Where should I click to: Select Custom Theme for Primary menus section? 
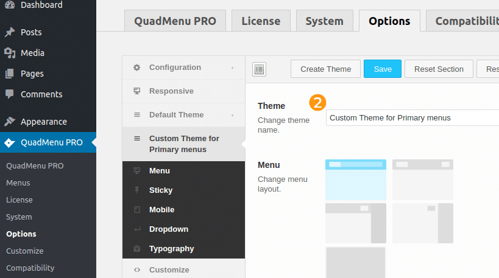(183, 144)
